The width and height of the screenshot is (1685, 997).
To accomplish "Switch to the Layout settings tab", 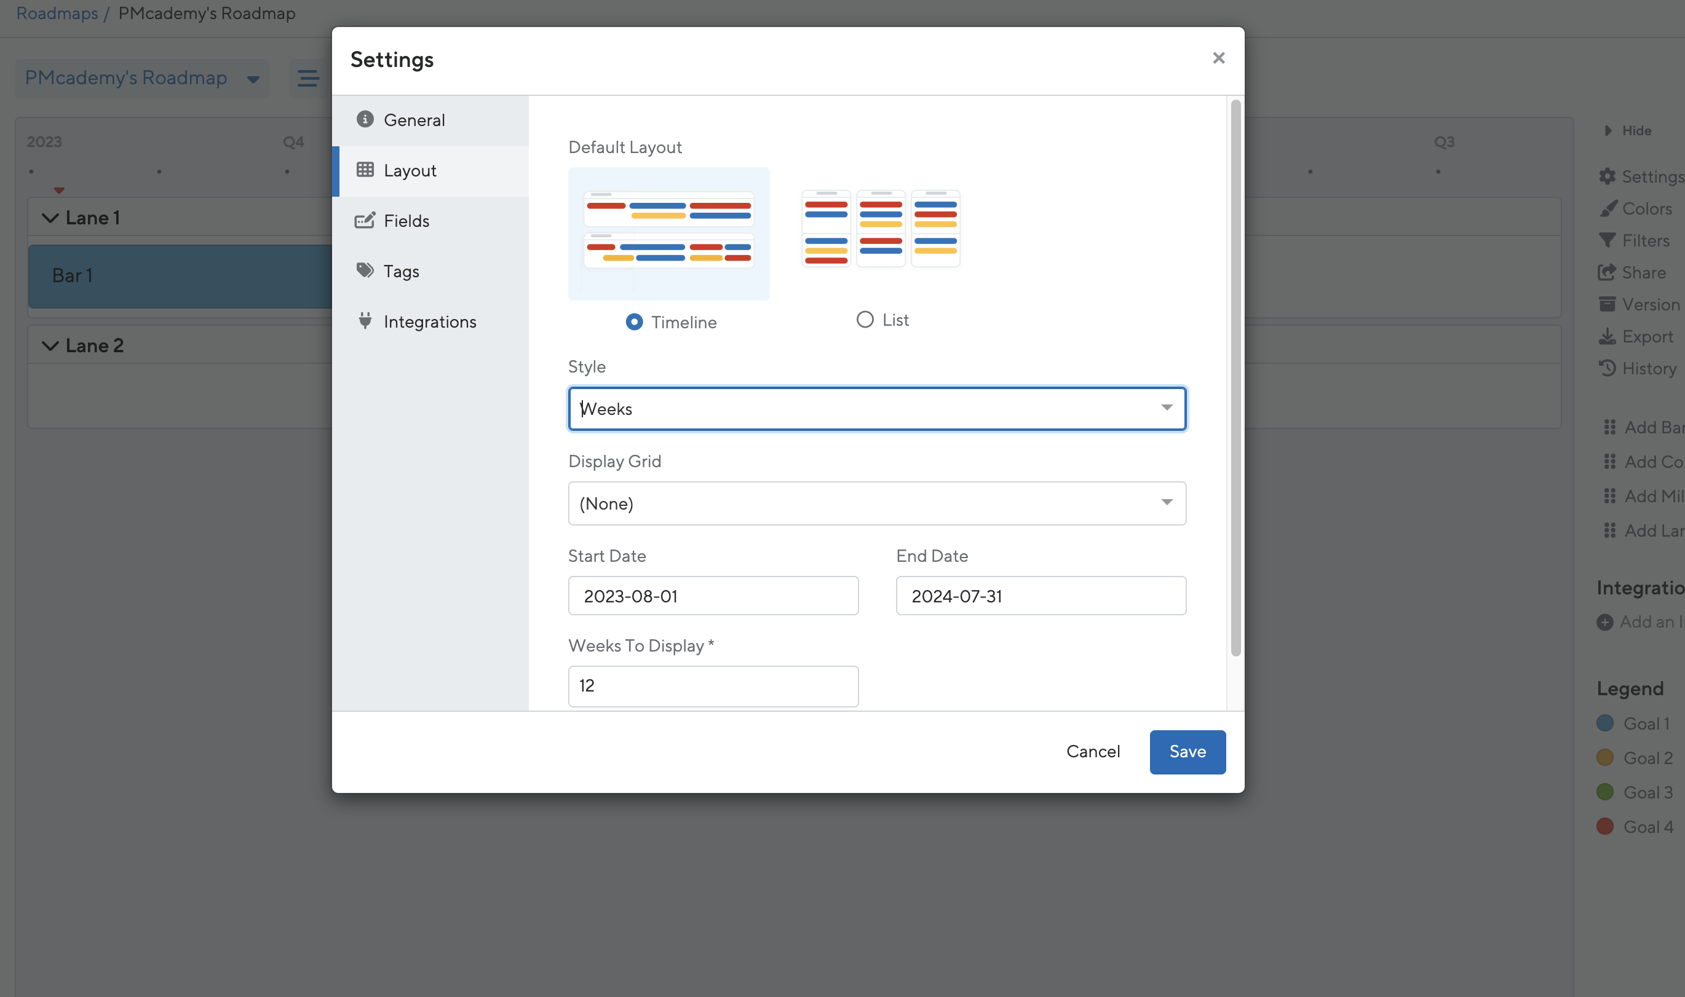I will pos(410,171).
